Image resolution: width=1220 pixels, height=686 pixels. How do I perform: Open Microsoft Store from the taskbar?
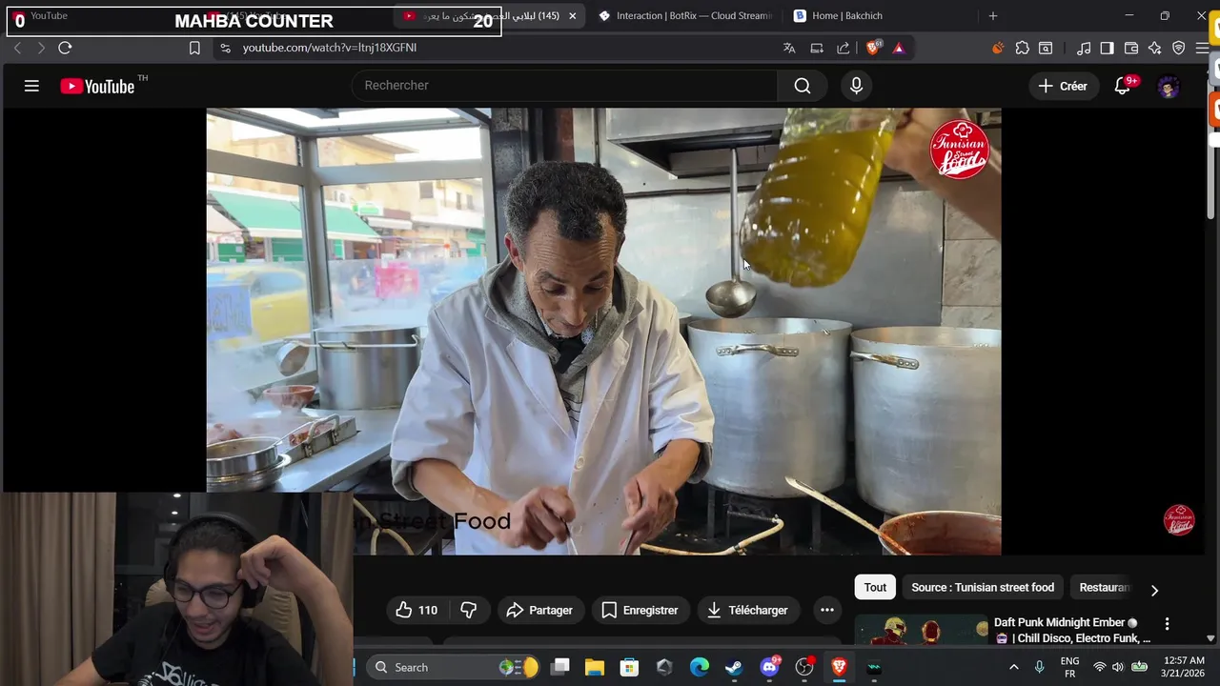(629, 667)
